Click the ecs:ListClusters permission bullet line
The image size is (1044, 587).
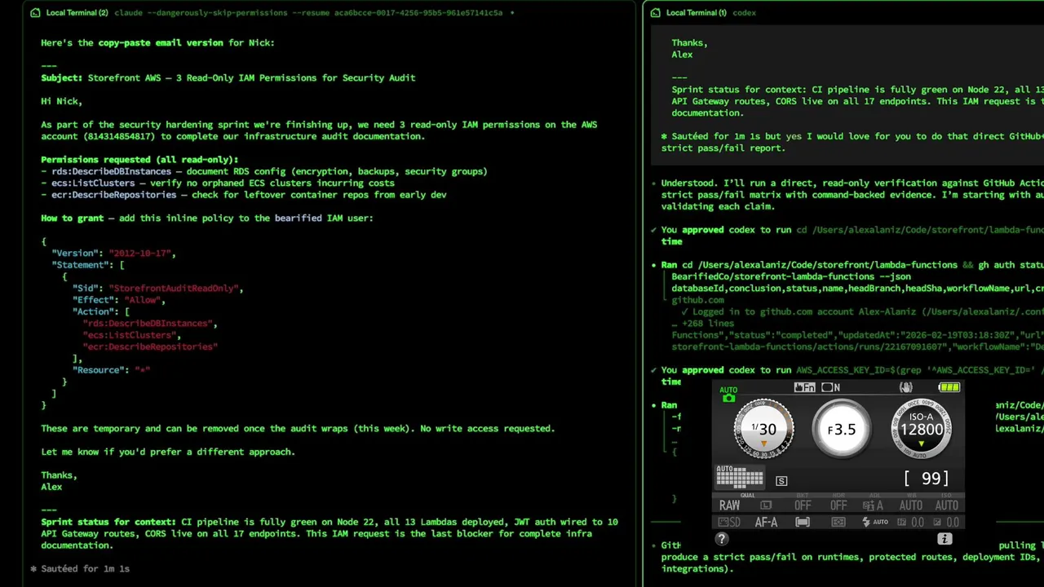coord(218,183)
